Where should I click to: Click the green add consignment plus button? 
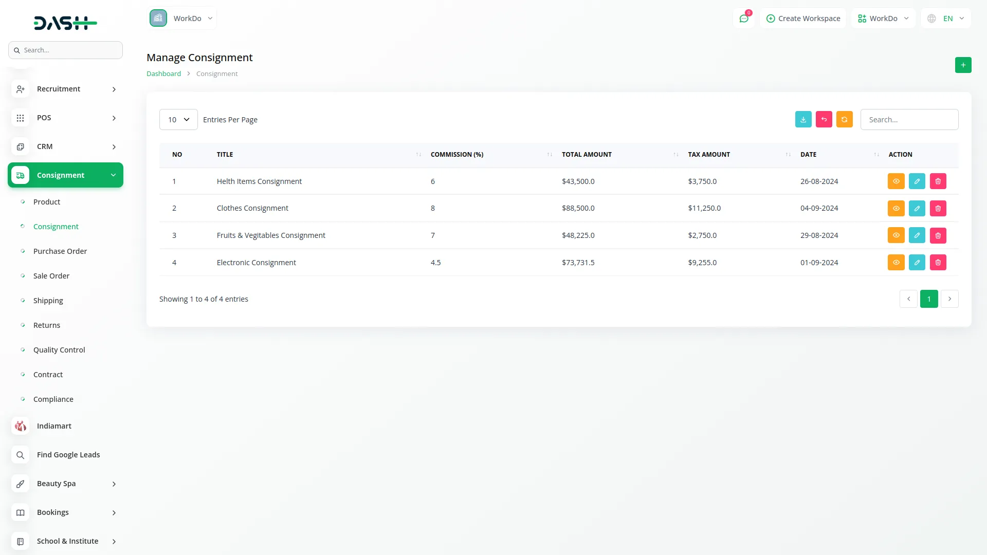963,65
